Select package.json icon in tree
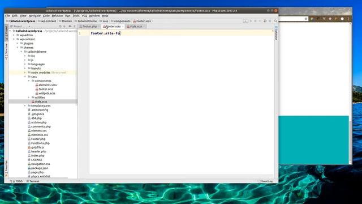The image size is (362, 204). pyautogui.click(x=29, y=168)
